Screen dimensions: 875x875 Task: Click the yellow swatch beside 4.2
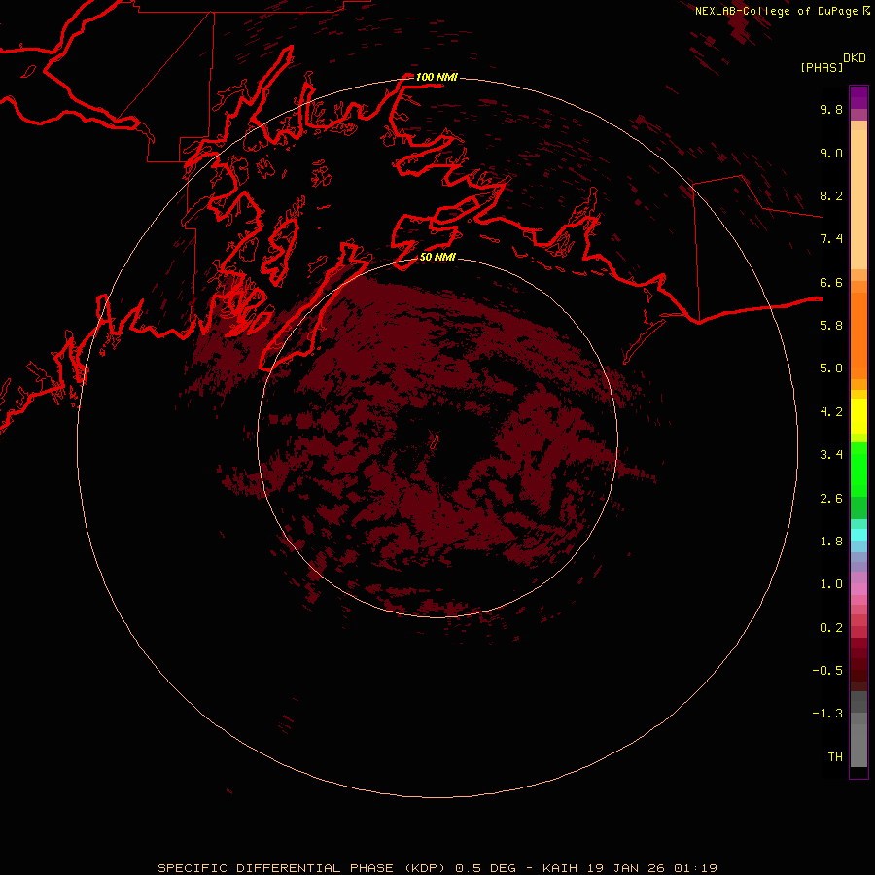click(858, 416)
